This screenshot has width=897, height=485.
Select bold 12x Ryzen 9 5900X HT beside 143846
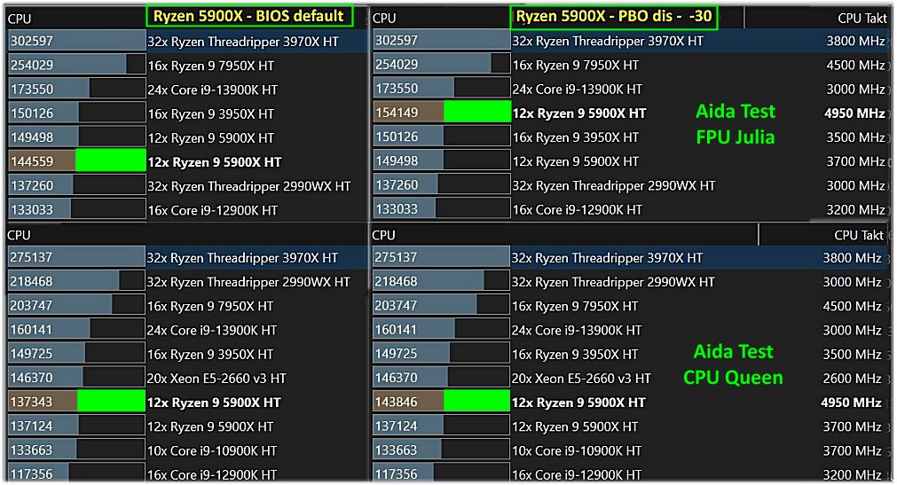point(578,403)
